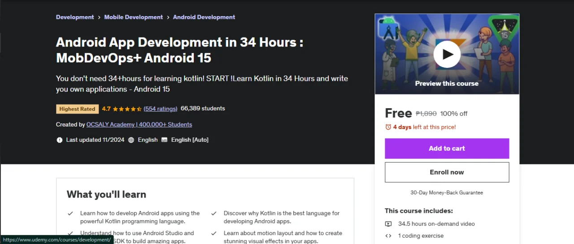Click the '66,389 students' text
The image size is (574, 244).
coord(203,109)
